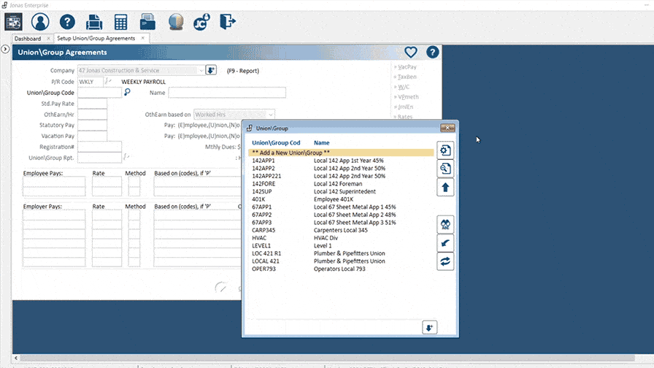
Task: Click the refresh icon in popup
Action: [445, 261]
